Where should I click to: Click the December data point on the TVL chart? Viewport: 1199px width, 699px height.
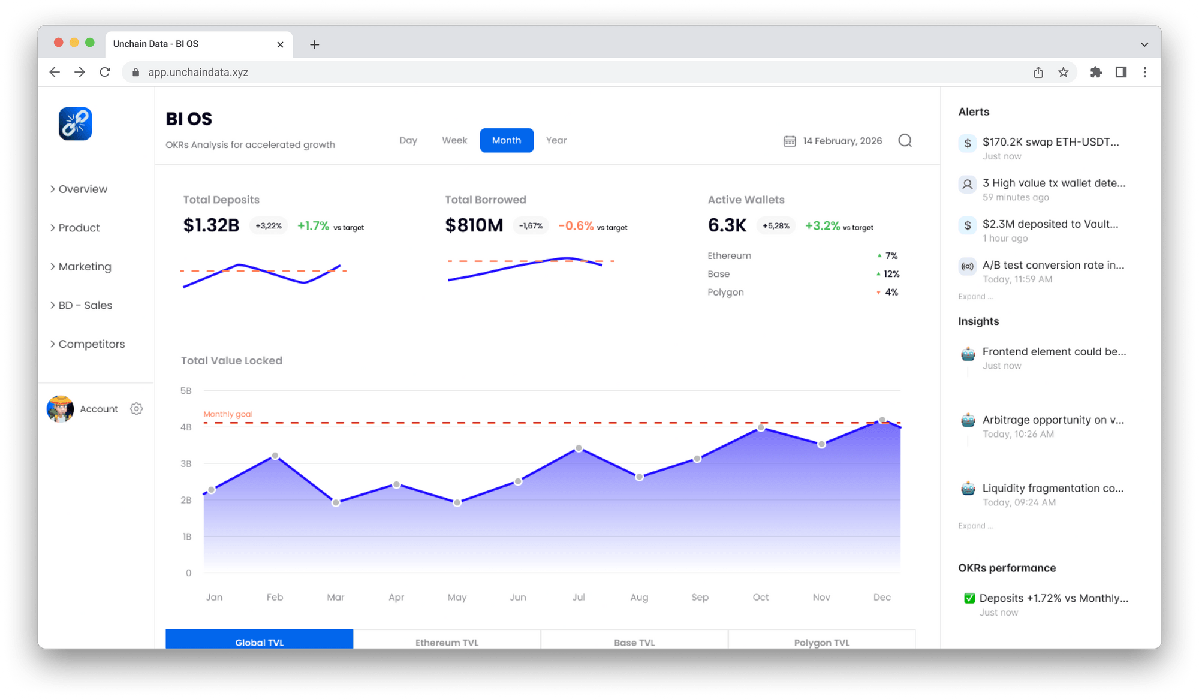pos(881,420)
